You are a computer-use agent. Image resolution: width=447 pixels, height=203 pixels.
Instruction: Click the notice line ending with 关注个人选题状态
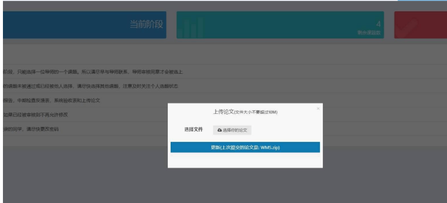click(90, 86)
